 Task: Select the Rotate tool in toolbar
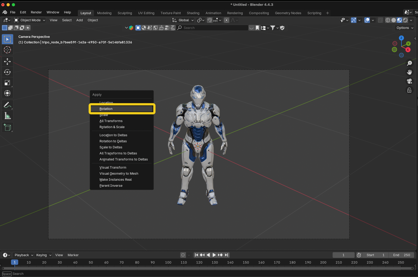pyautogui.click(x=7, y=72)
